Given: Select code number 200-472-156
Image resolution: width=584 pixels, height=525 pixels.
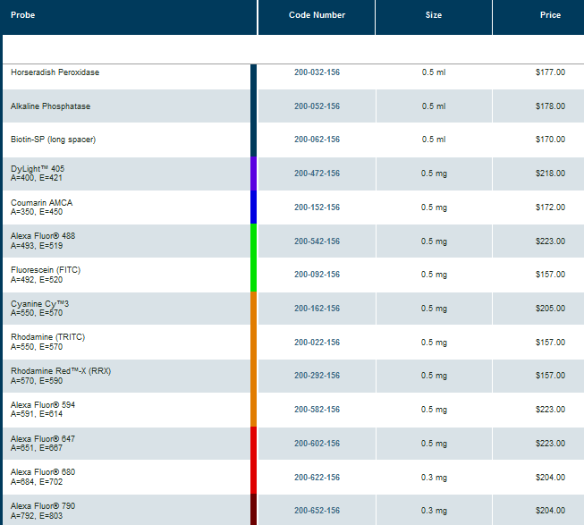Looking at the screenshot, I should (317, 174).
